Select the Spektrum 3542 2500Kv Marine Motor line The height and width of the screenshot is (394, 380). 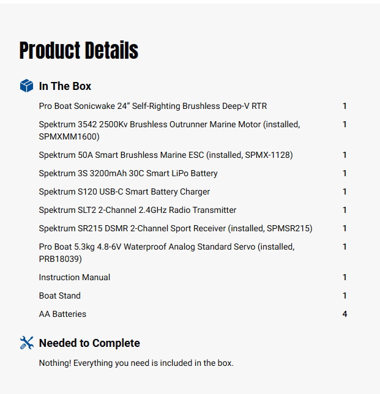coord(170,130)
